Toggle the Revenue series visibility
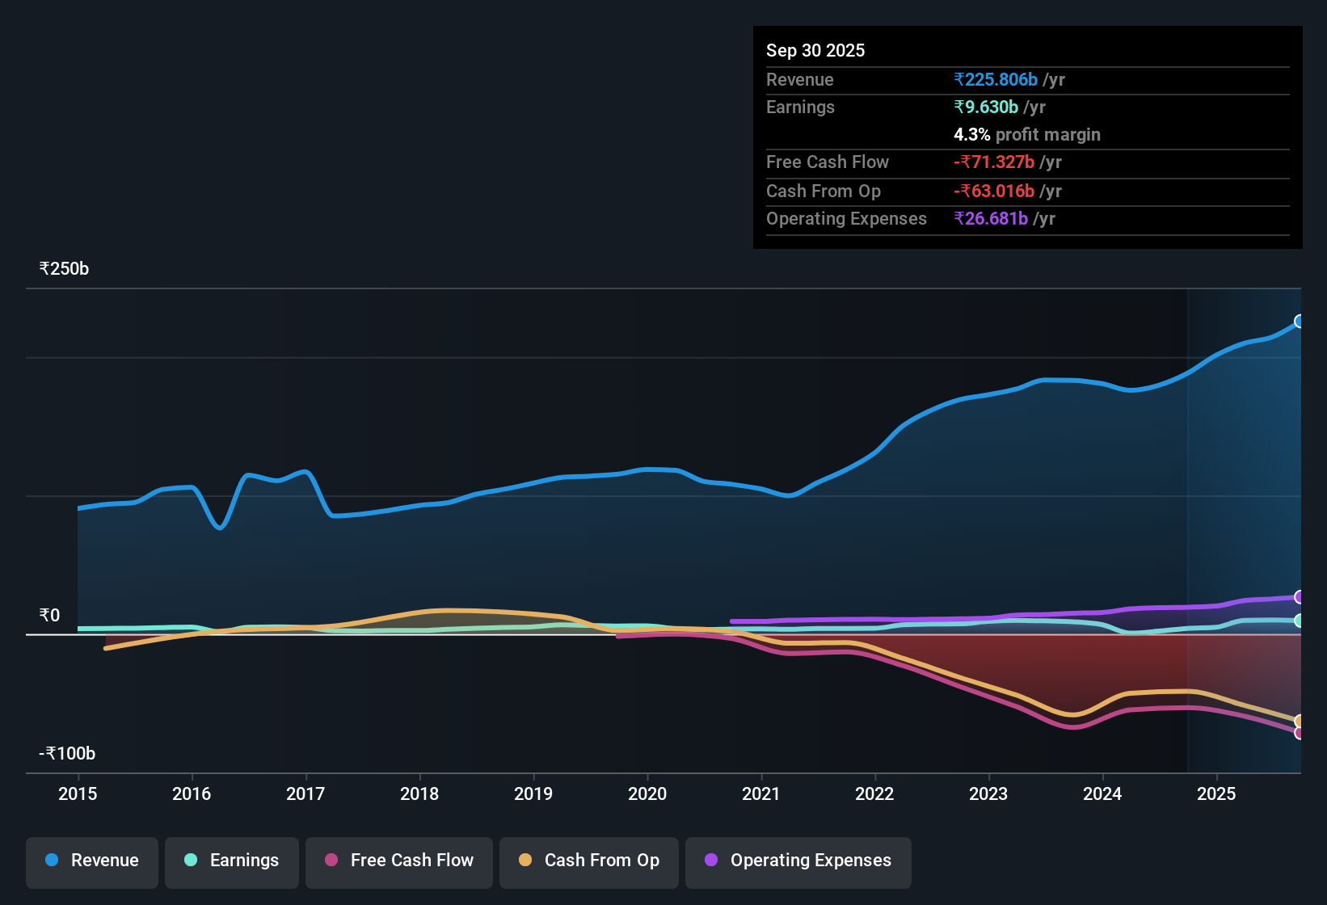Image resolution: width=1327 pixels, height=905 pixels. click(x=91, y=861)
